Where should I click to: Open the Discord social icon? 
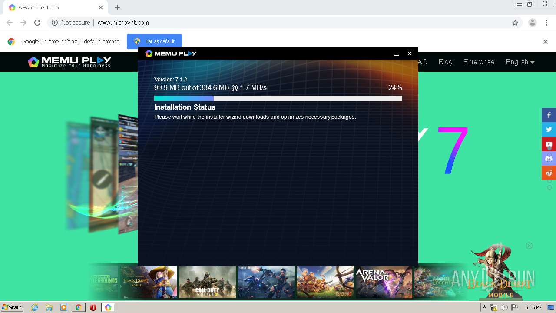[549, 158]
